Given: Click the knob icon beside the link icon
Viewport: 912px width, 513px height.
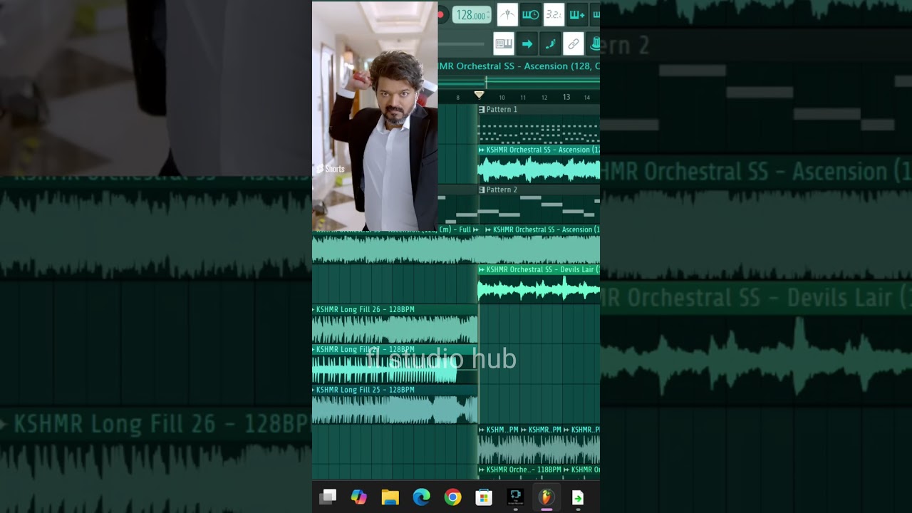Looking at the screenshot, I should 594,44.
